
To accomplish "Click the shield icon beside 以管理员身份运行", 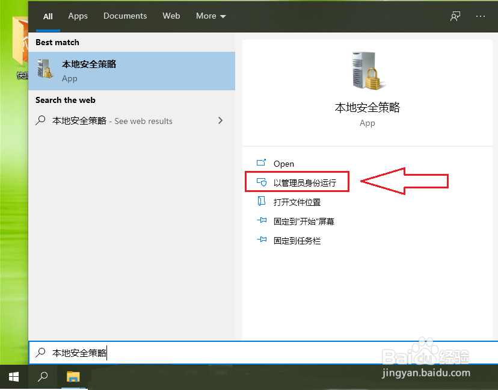I will (262, 182).
